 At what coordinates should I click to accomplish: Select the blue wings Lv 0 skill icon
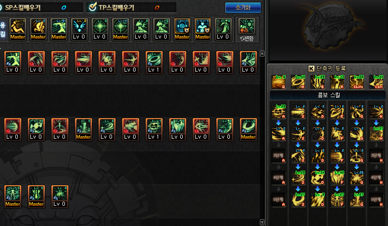click(79, 29)
